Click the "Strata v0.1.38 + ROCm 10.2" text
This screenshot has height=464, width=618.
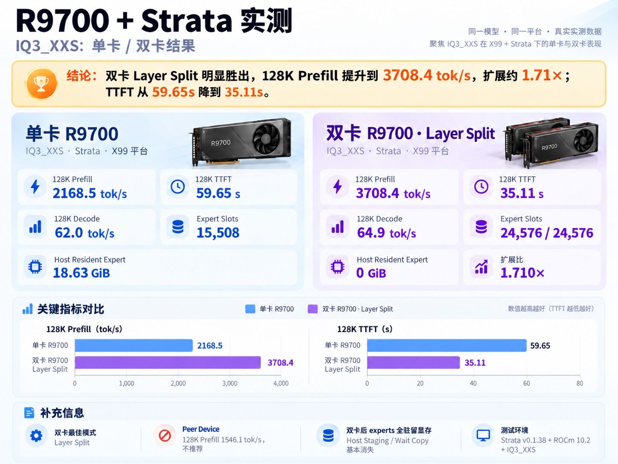(x=545, y=440)
